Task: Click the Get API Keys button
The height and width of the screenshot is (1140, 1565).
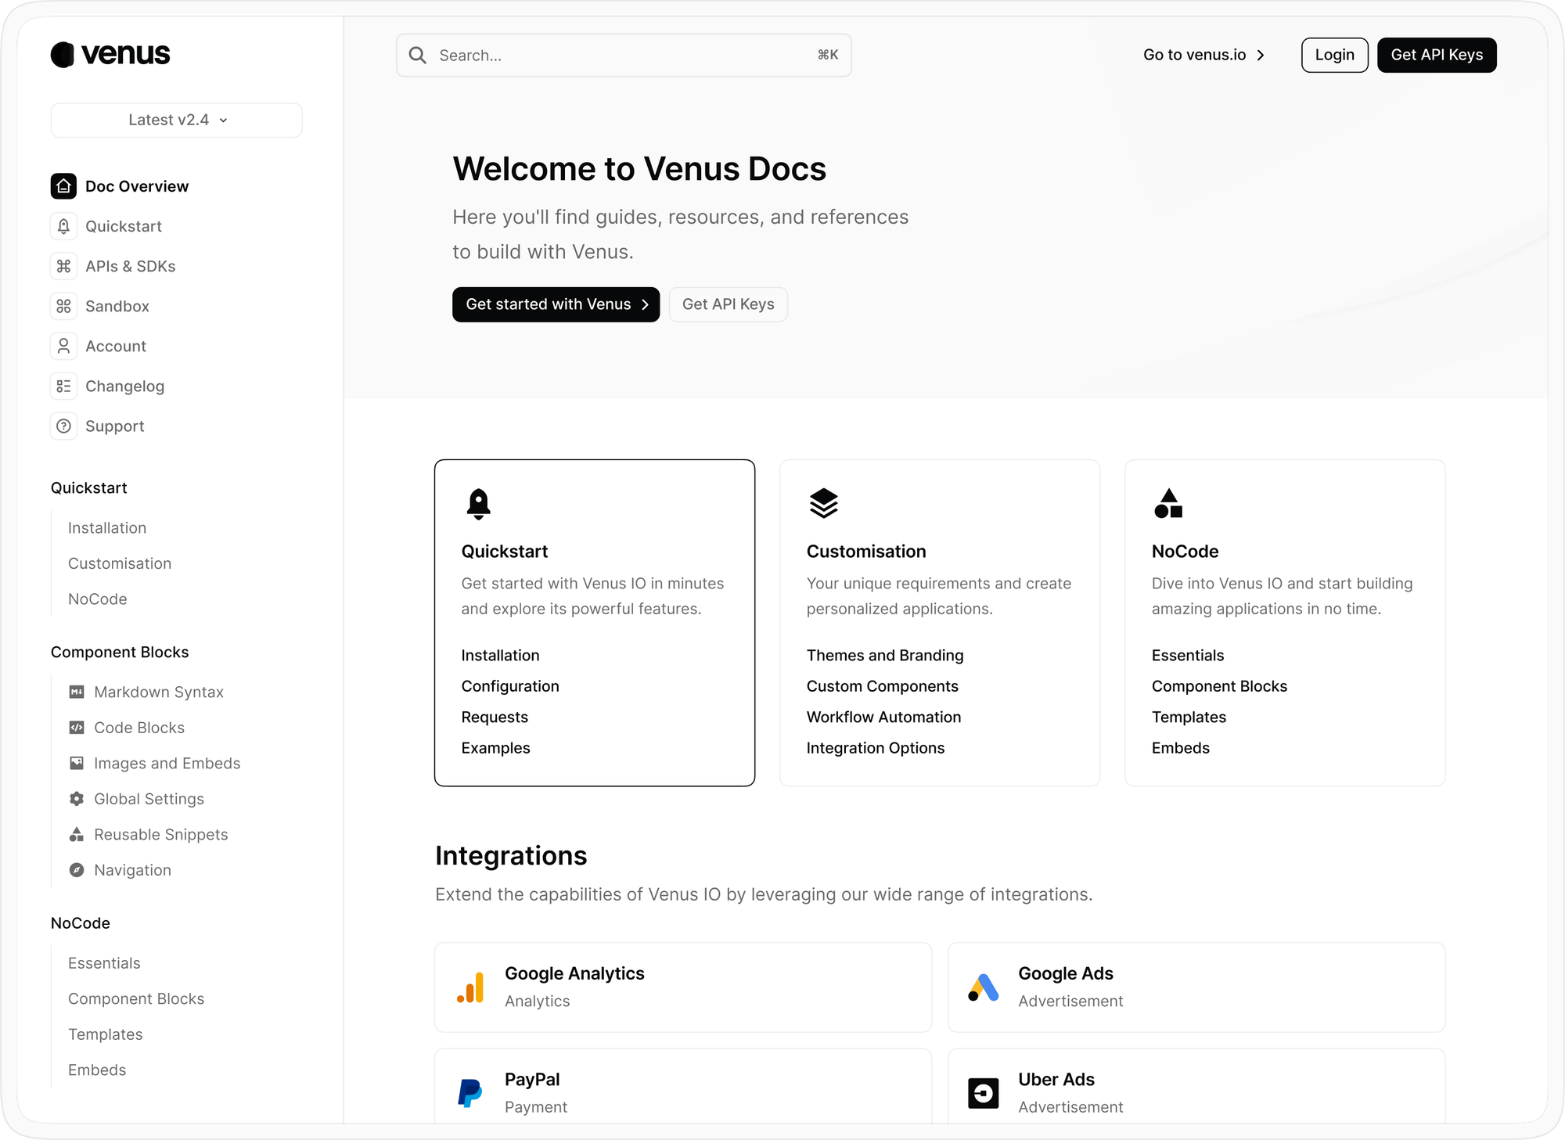Action: coord(1437,55)
